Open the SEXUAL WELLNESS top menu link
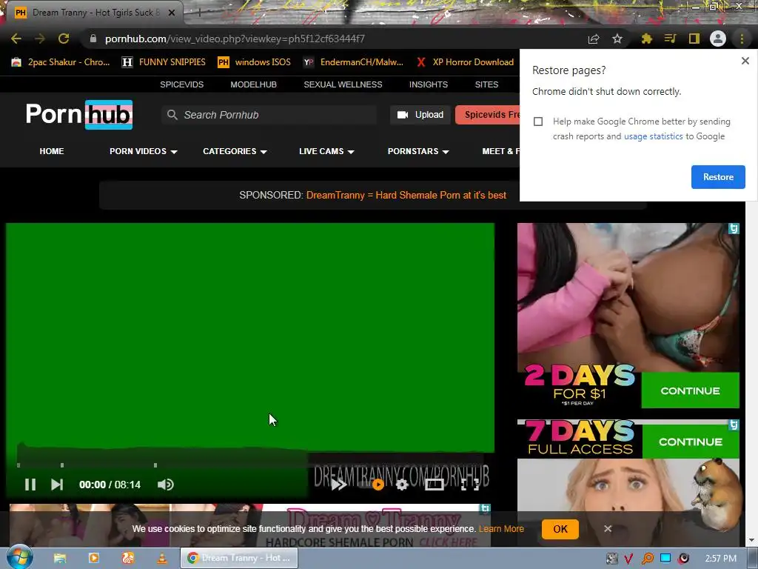The width and height of the screenshot is (758, 569). (x=343, y=84)
